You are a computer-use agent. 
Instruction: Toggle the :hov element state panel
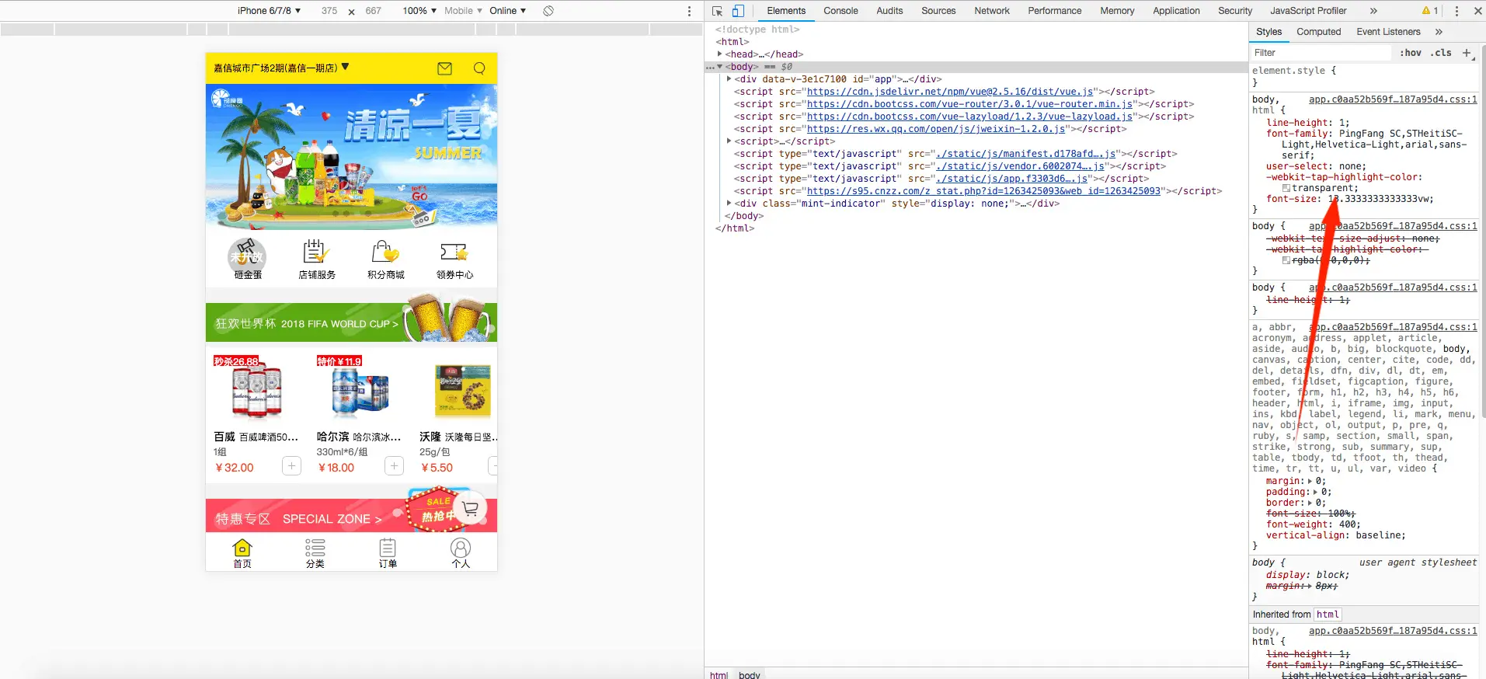click(1411, 53)
